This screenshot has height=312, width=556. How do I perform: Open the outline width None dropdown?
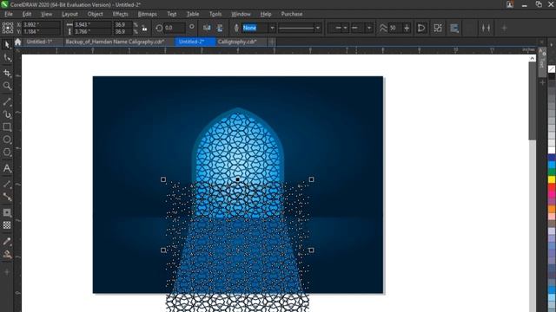tap(272, 28)
